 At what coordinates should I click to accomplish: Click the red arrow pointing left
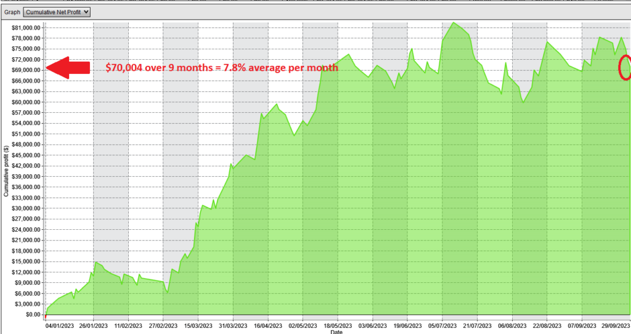(68, 67)
